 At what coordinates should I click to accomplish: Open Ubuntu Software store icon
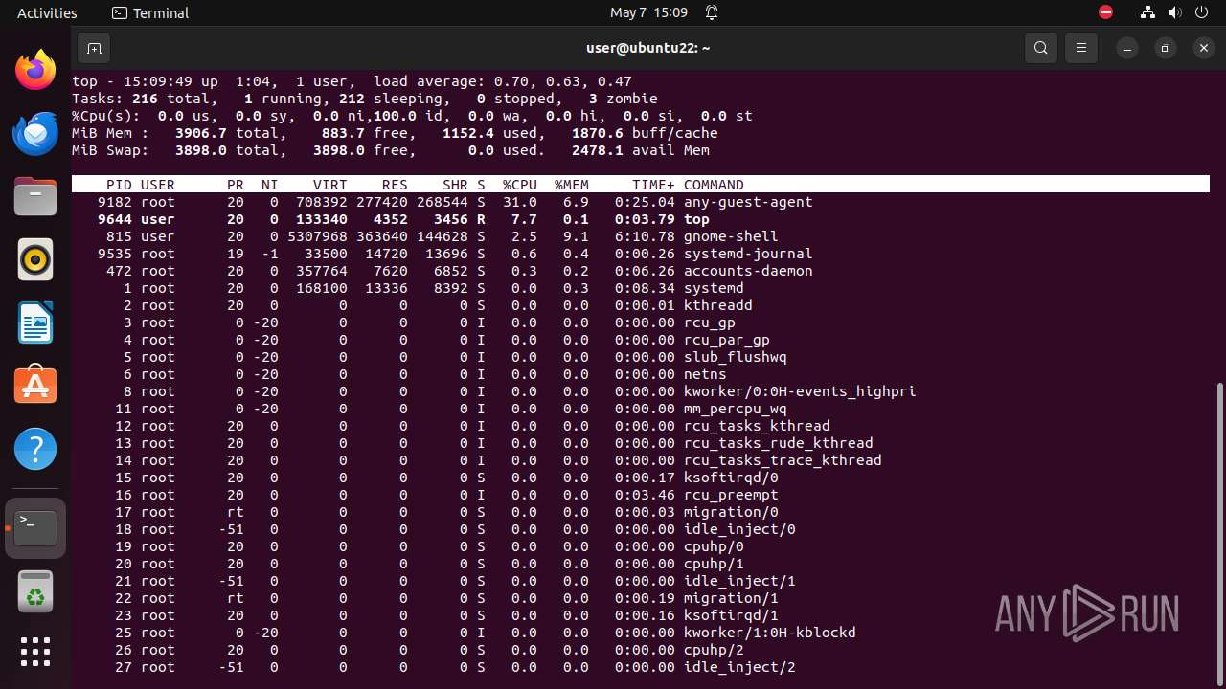coord(35,387)
